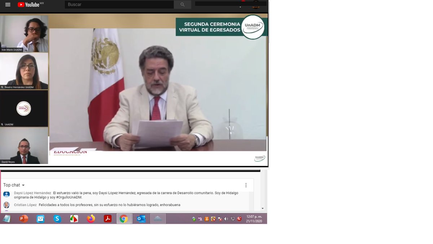The height and width of the screenshot is (244, 433).
Task: Open the green-red umbrella app in taskbar
Action: (74, 219)
